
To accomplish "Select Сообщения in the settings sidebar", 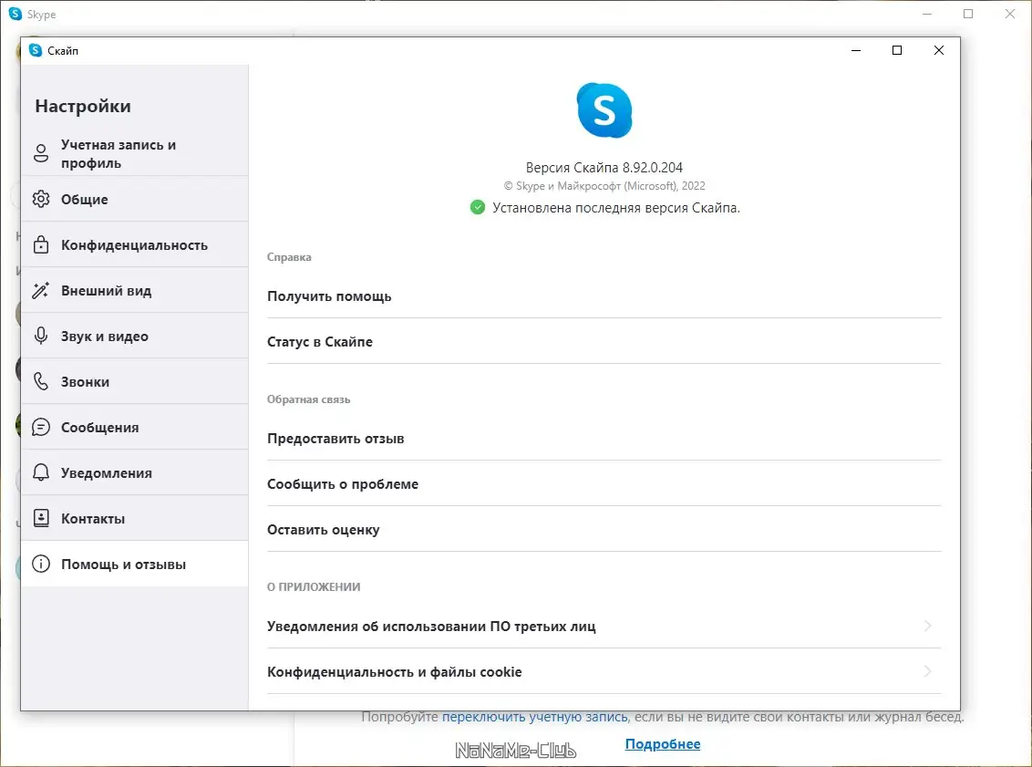I will [x=135, y=428].
